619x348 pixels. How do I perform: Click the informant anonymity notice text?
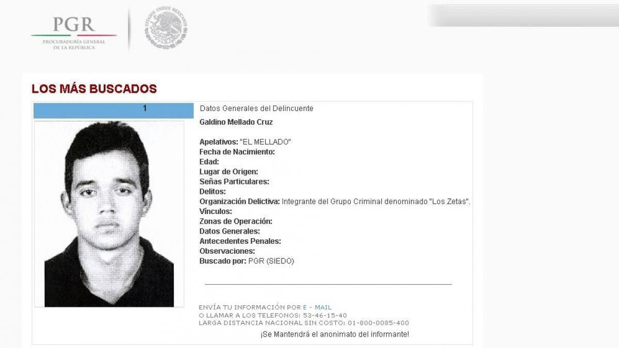click(335, 334)
